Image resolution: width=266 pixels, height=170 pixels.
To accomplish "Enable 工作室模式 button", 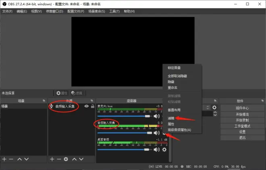I will 242,126.
